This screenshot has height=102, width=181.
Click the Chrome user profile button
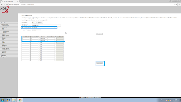coord(170,1)
